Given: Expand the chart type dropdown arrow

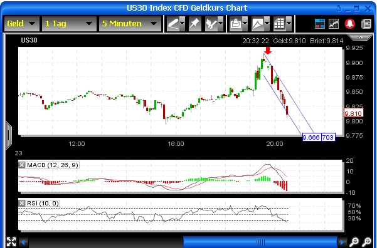Looking at the screenshot, I should [267, 24].
